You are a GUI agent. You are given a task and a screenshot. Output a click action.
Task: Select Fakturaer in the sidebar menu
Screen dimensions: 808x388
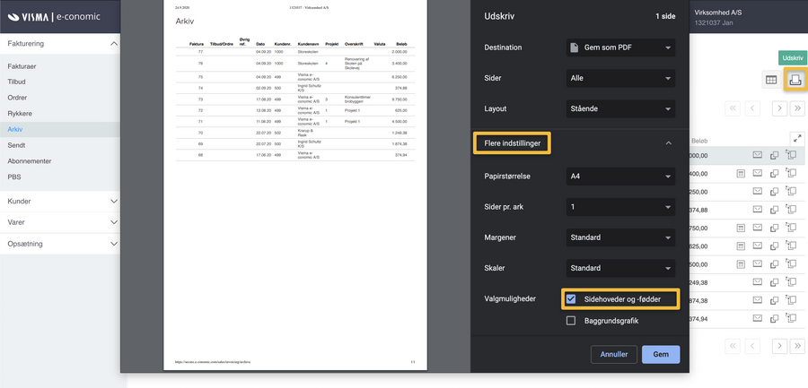tap(22, 66)
